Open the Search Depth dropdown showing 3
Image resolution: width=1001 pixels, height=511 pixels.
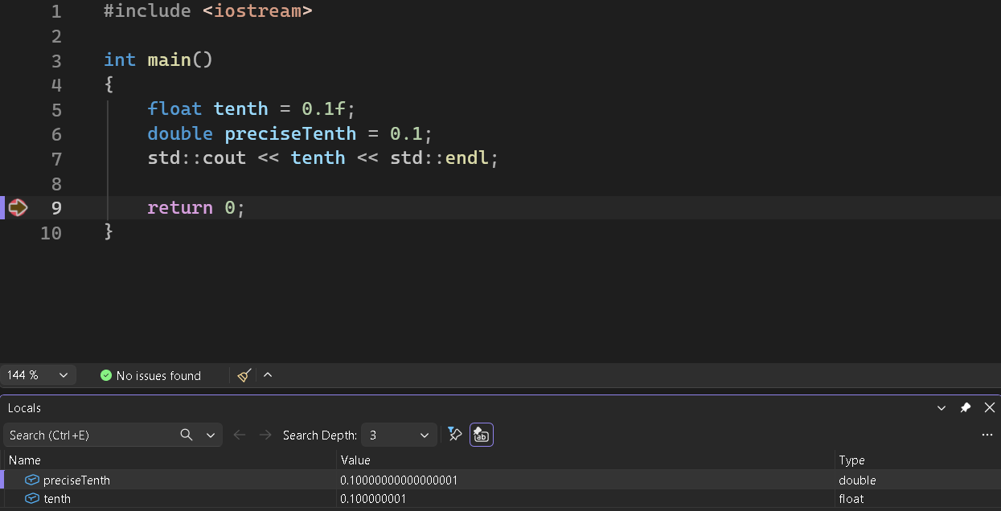pos(400,435)
